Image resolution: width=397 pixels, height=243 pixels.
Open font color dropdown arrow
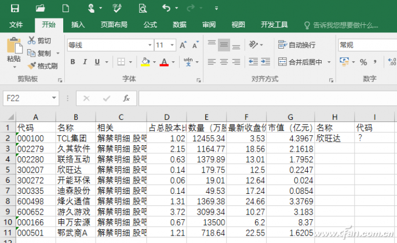(x=173, y=62)
